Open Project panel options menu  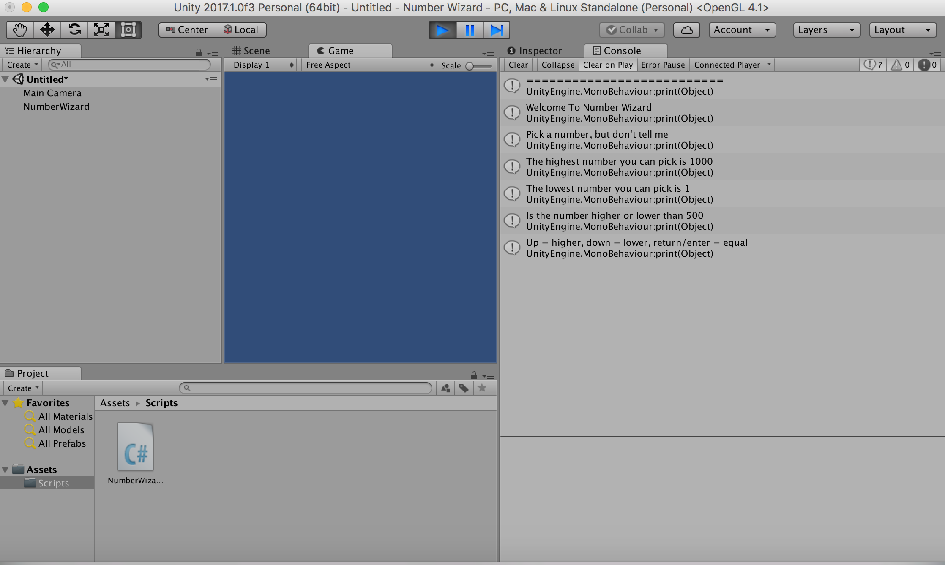(489, 376)
